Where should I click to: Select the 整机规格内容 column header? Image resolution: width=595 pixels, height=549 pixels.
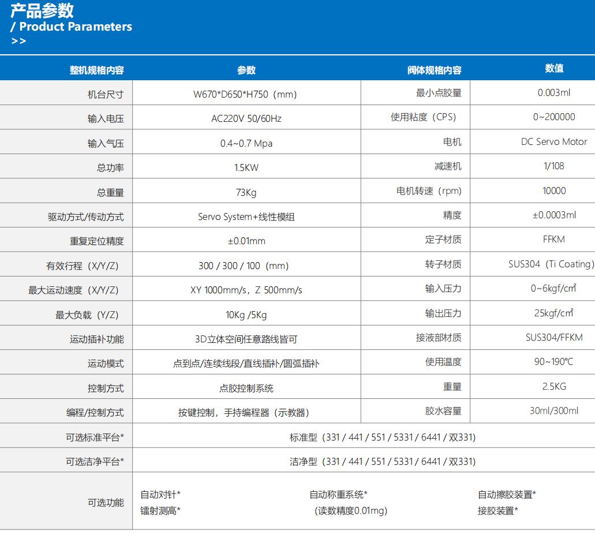tap(96, 70)
